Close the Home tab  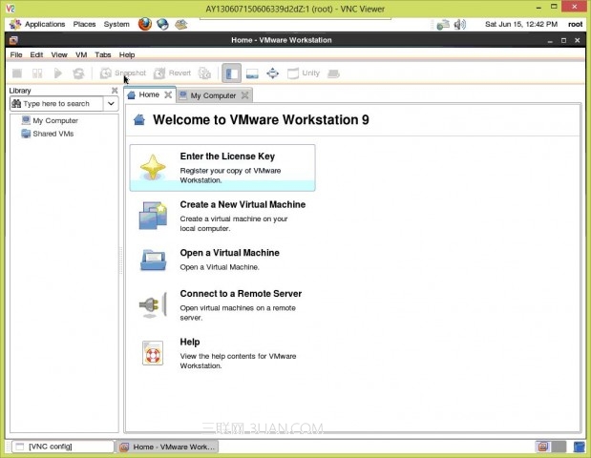(168, 95)
